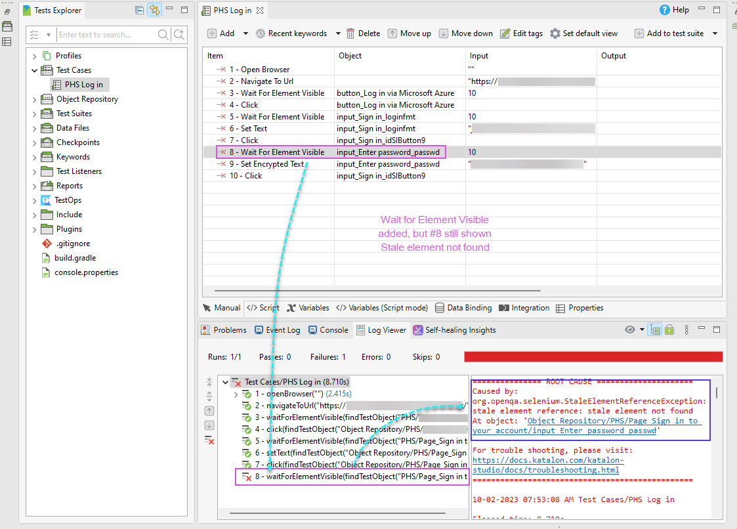Switch to the Script tab

(263, 308)
